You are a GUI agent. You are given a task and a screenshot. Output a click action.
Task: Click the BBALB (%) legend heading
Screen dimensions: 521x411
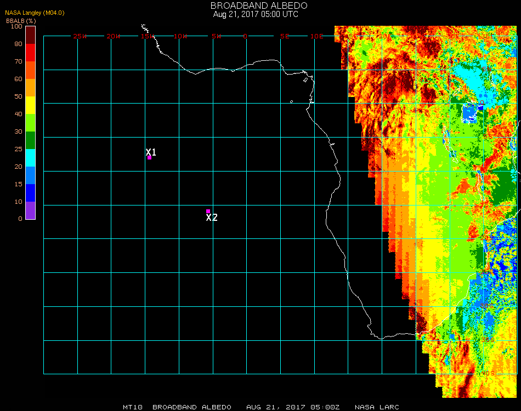(21, 20)
